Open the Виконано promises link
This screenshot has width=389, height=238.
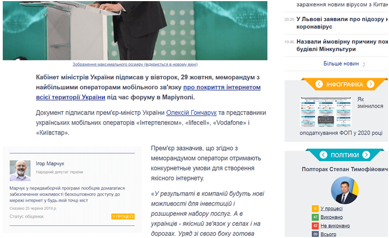coord(332,217)
